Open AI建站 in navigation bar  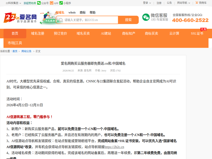coord(106,33)
